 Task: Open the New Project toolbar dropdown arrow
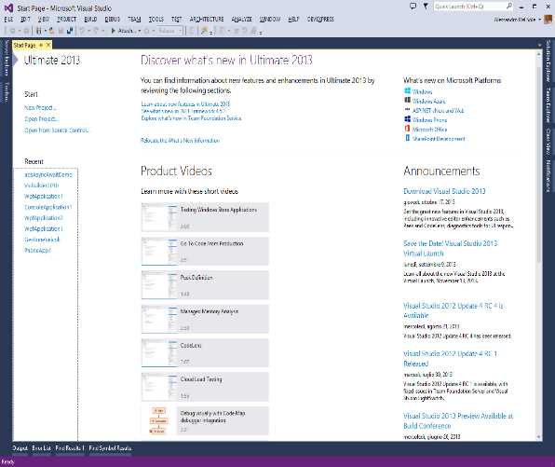46,31
